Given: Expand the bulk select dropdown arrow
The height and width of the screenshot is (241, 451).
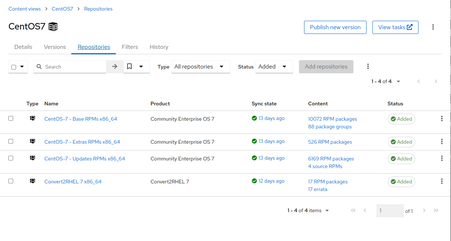Looking at the screenshot, I should coord(22,67).
